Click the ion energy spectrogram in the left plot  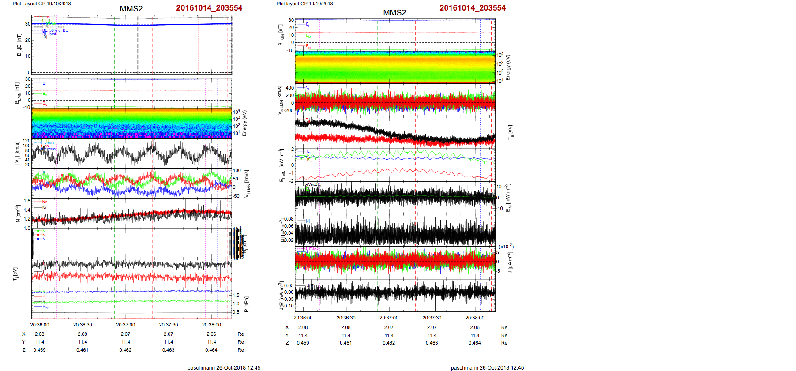(x=131, y=123)
